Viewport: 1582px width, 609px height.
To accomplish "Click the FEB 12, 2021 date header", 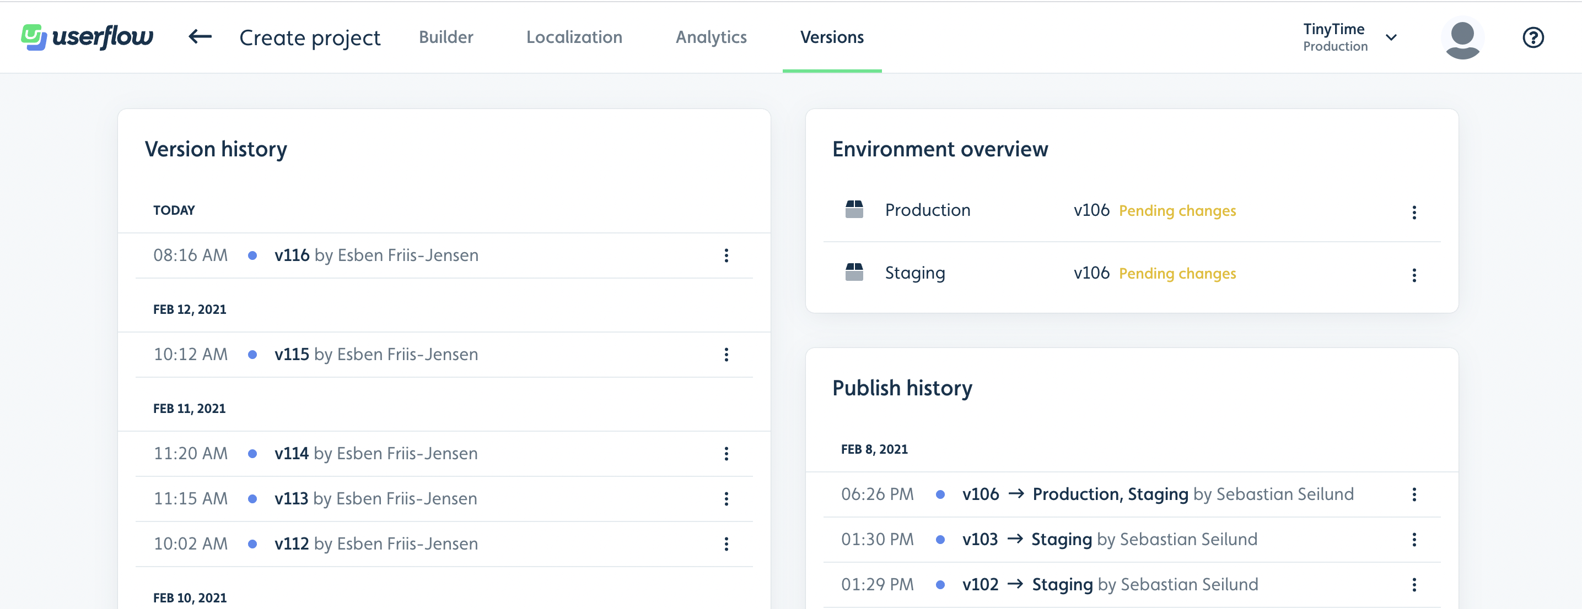I will coord(190,309).
